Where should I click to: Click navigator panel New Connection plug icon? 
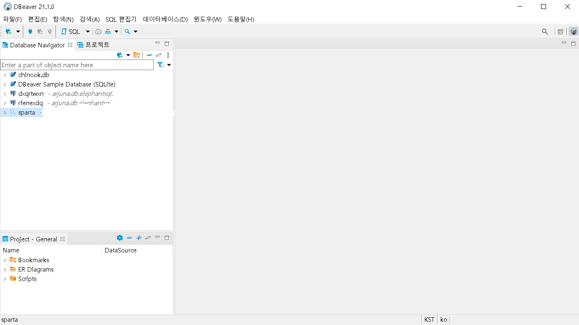(x=119, y=55)
